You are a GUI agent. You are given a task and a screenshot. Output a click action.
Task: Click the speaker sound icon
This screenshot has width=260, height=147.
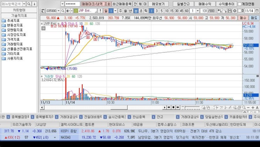[68, 11]
